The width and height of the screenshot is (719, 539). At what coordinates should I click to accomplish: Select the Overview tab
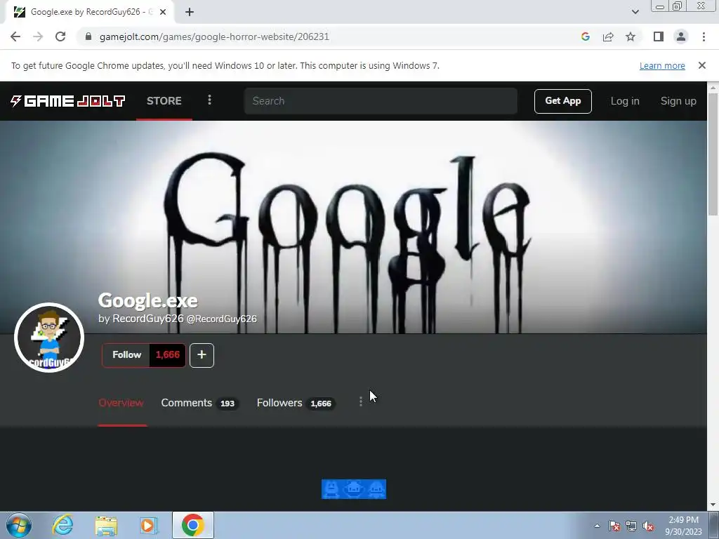click(121, 403)
